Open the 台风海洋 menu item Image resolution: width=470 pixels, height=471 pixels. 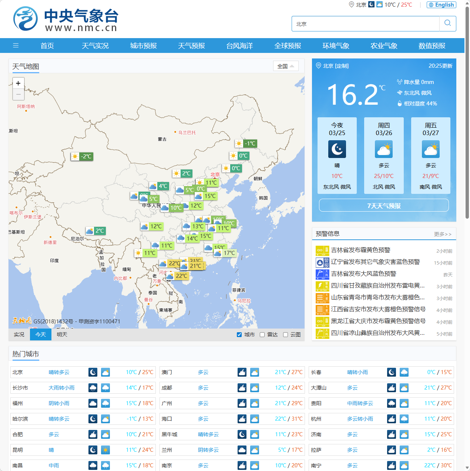[x=239, y=46]
